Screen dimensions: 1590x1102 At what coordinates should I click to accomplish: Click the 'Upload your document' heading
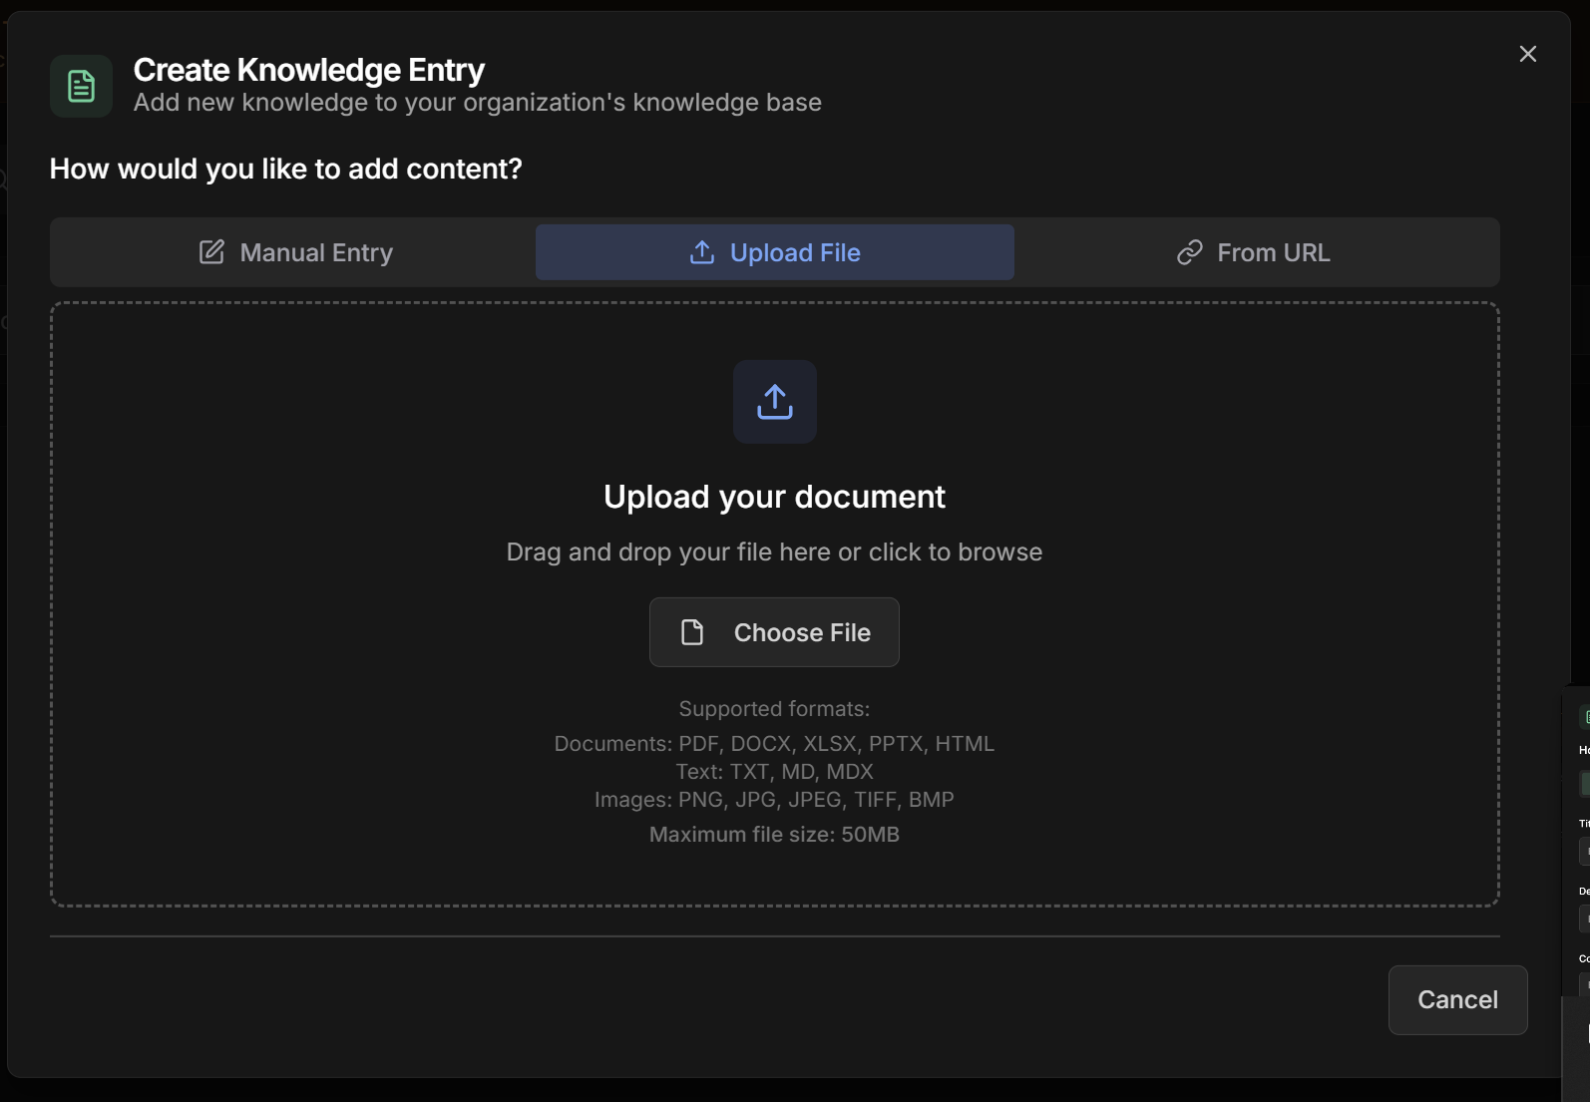[x=774, y=497]
